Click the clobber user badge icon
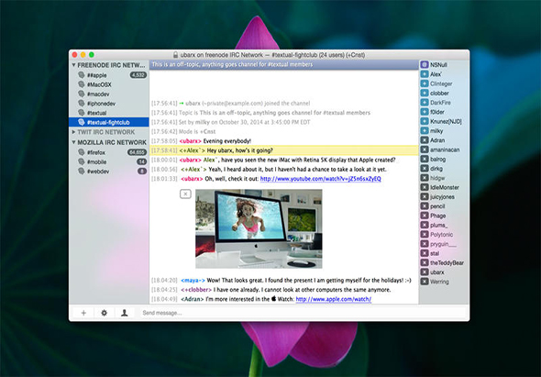The image size is (541, 377). tap(425, 93)
